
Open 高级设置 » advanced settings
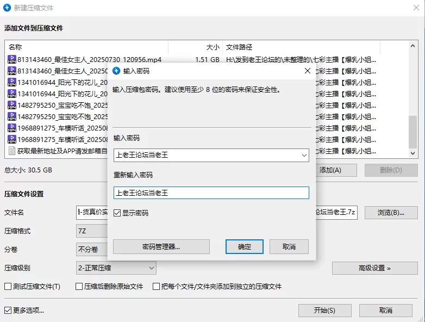(x=374, y=268)
